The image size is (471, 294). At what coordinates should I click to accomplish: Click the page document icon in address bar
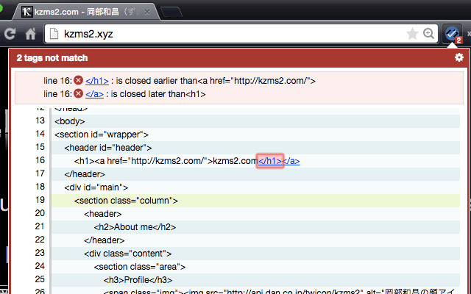coord(54,34)
